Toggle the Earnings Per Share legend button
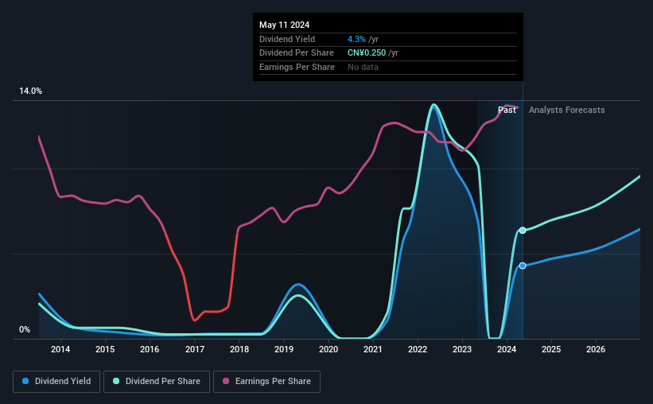Screen dimensions: 653x404 click(x=266, y=382)
